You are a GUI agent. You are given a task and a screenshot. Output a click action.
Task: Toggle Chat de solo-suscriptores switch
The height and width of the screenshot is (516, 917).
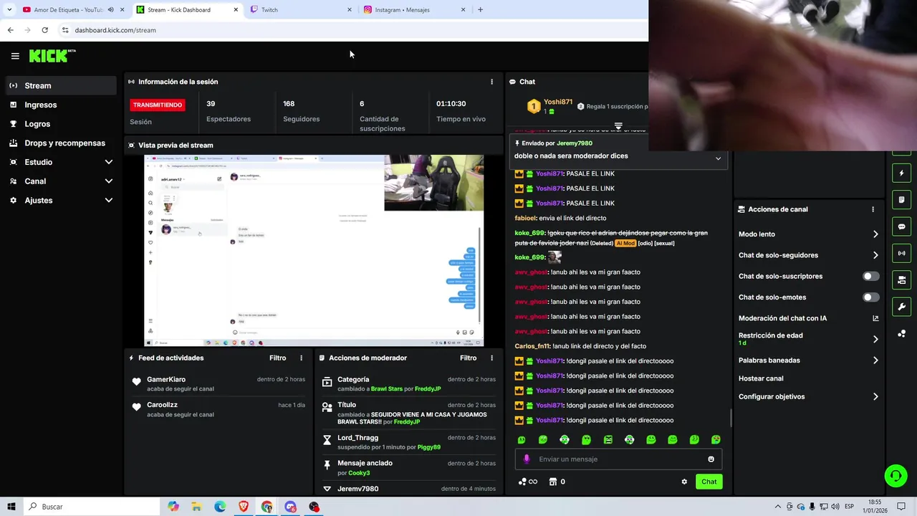coord(870,276)
